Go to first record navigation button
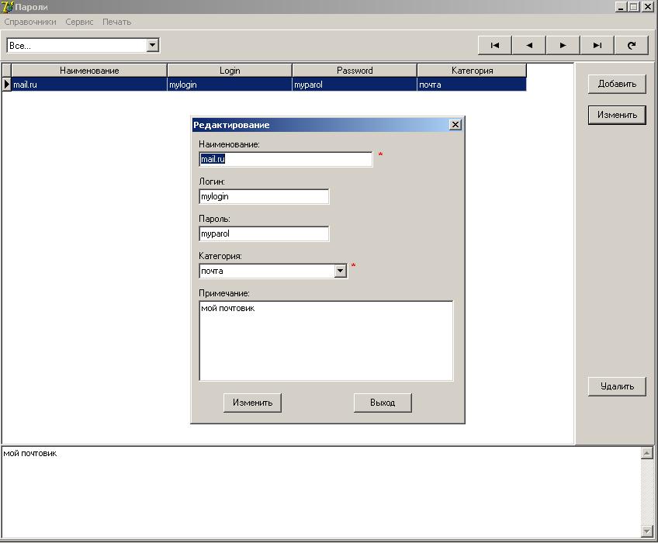Image resolution: width=658 pixels, height=543 pixels. pos(495,45)
